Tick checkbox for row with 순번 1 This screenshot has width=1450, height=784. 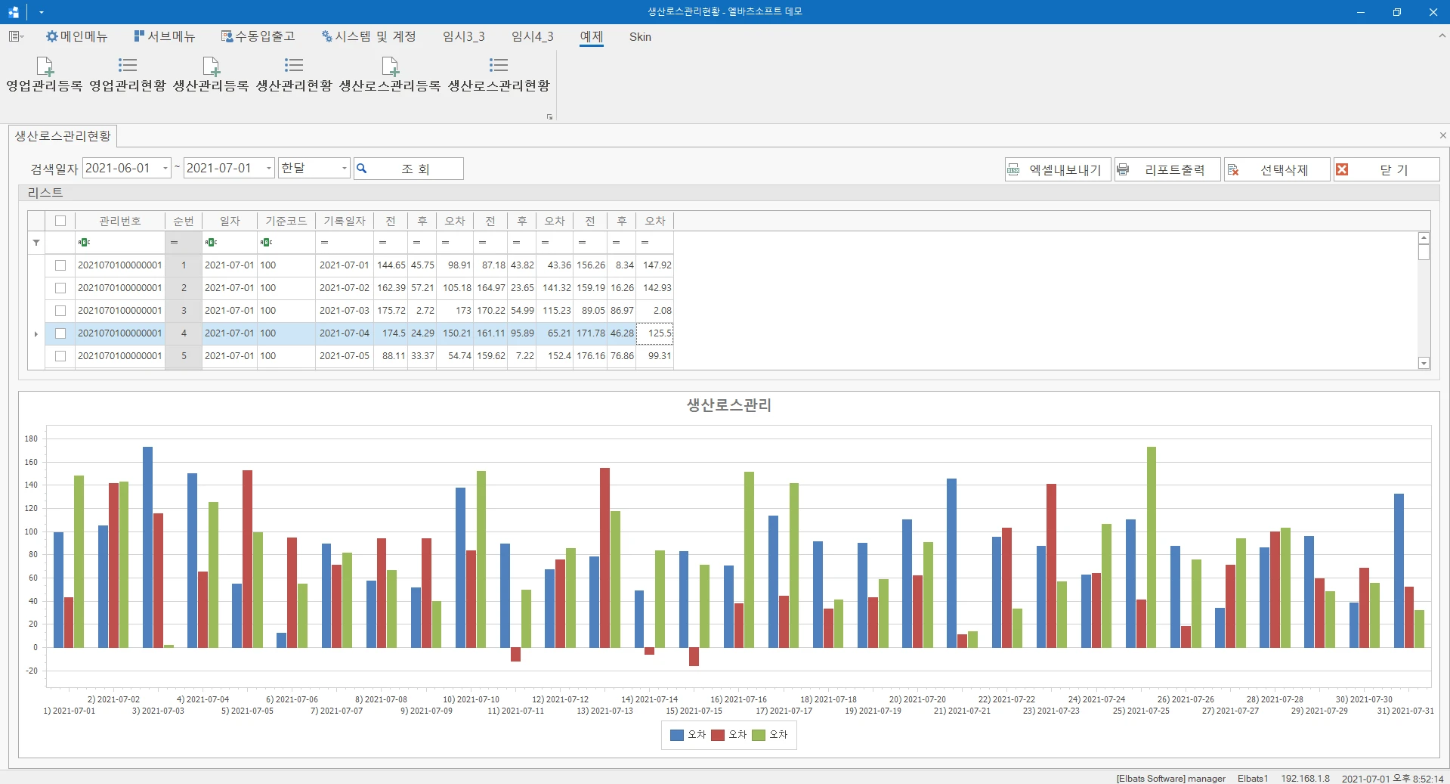pos(60,265)
